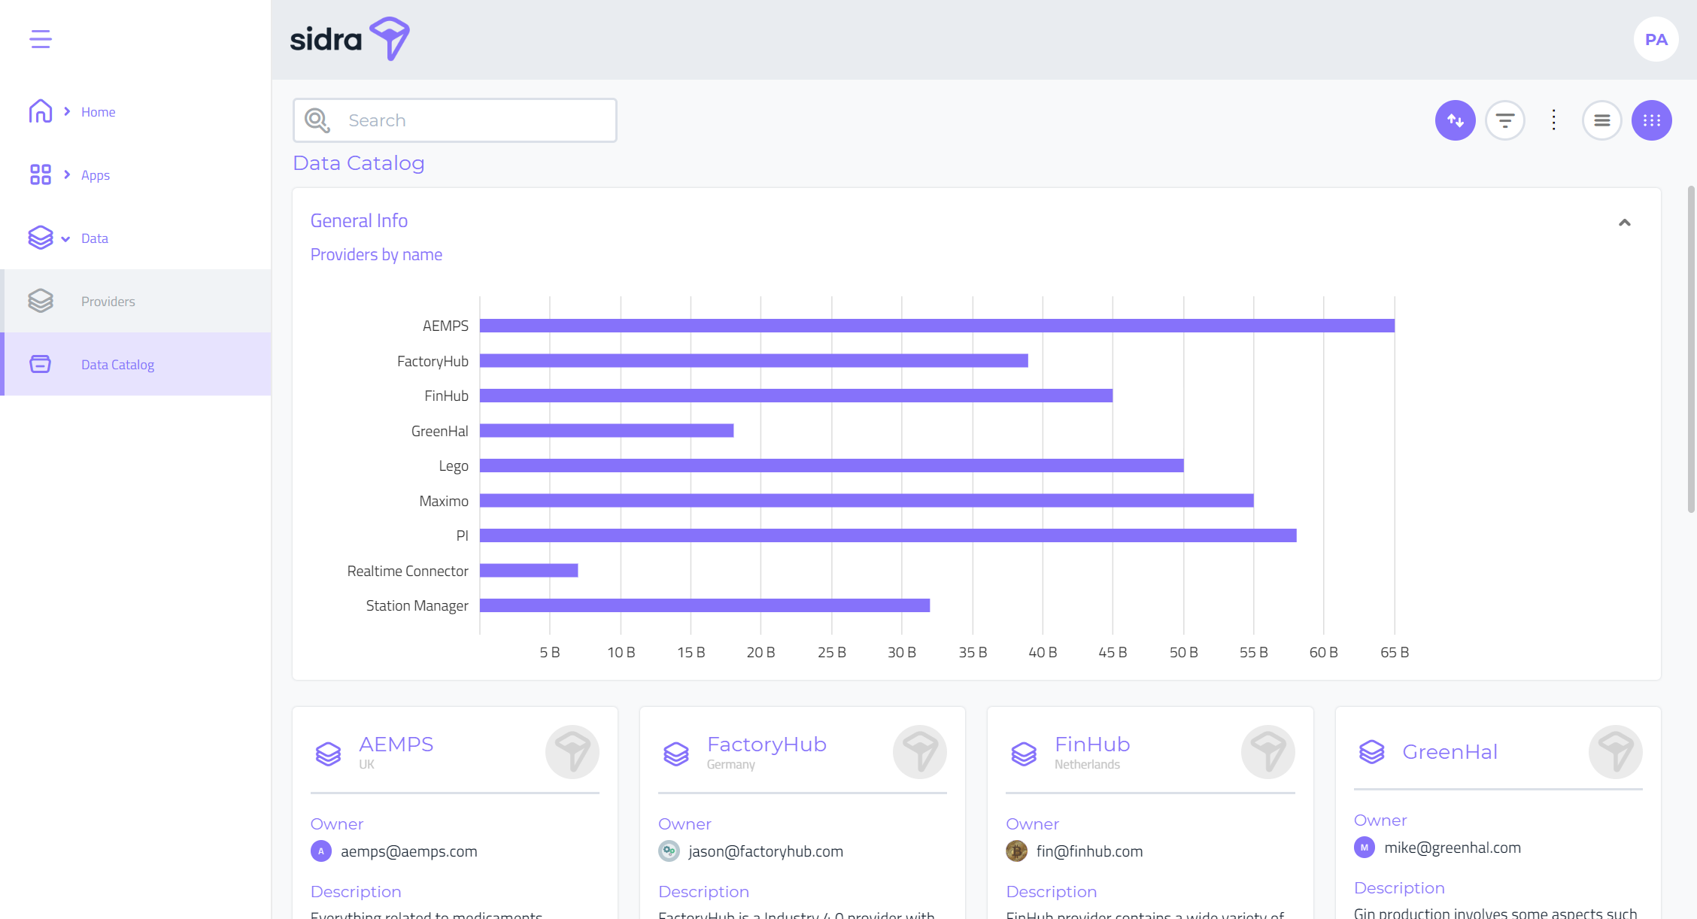Toggle the sort order button
This screenshot has width=1697, height=919.
[x=1455, y=120]
